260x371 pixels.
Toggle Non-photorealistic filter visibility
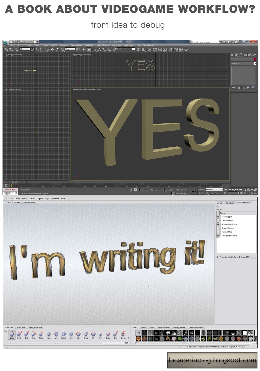tap(218, 236)
